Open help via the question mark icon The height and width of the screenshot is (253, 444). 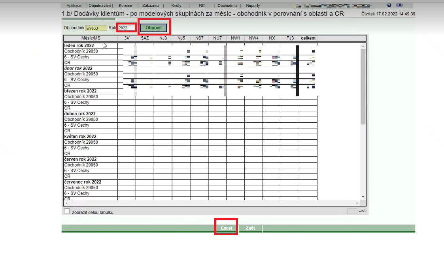point(389,6)
